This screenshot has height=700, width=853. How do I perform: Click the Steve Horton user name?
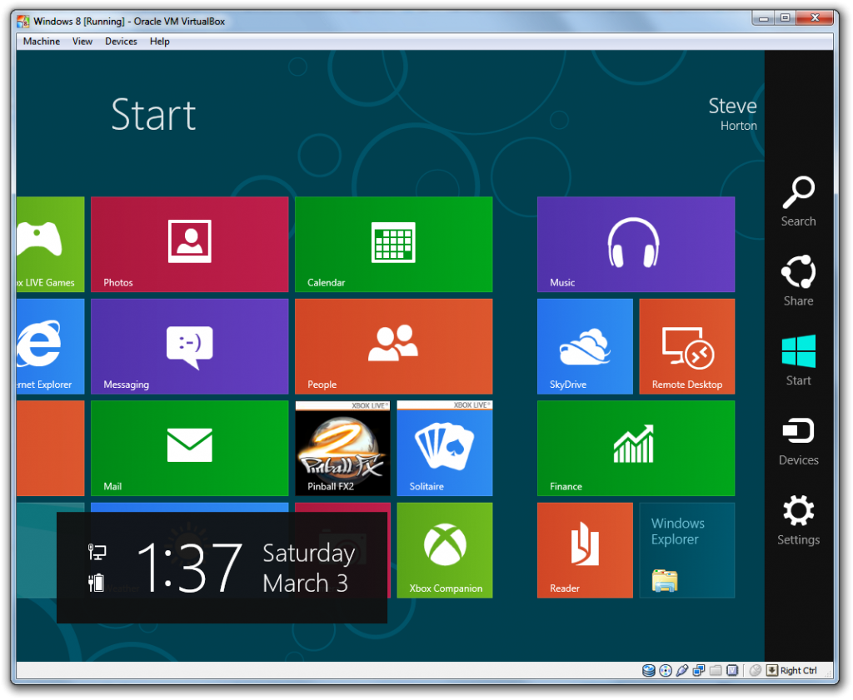click(732, 115)
